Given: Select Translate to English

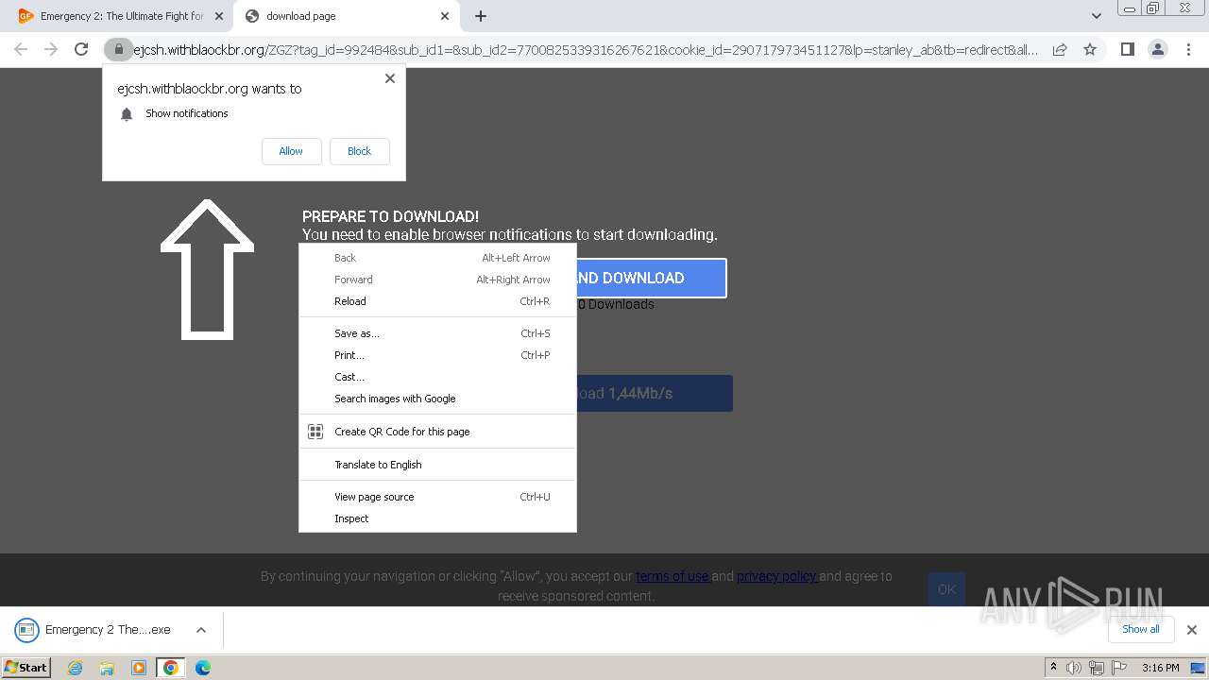Looking at the screenshot, I should coord(437,465).
